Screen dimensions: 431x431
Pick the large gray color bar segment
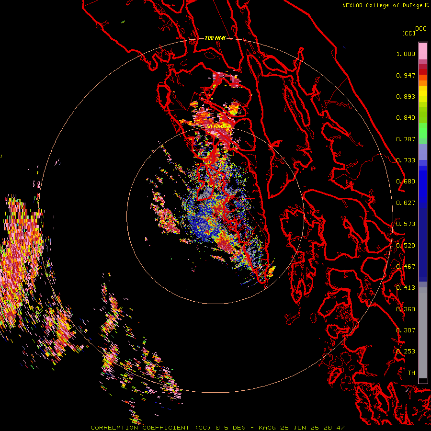423,333
